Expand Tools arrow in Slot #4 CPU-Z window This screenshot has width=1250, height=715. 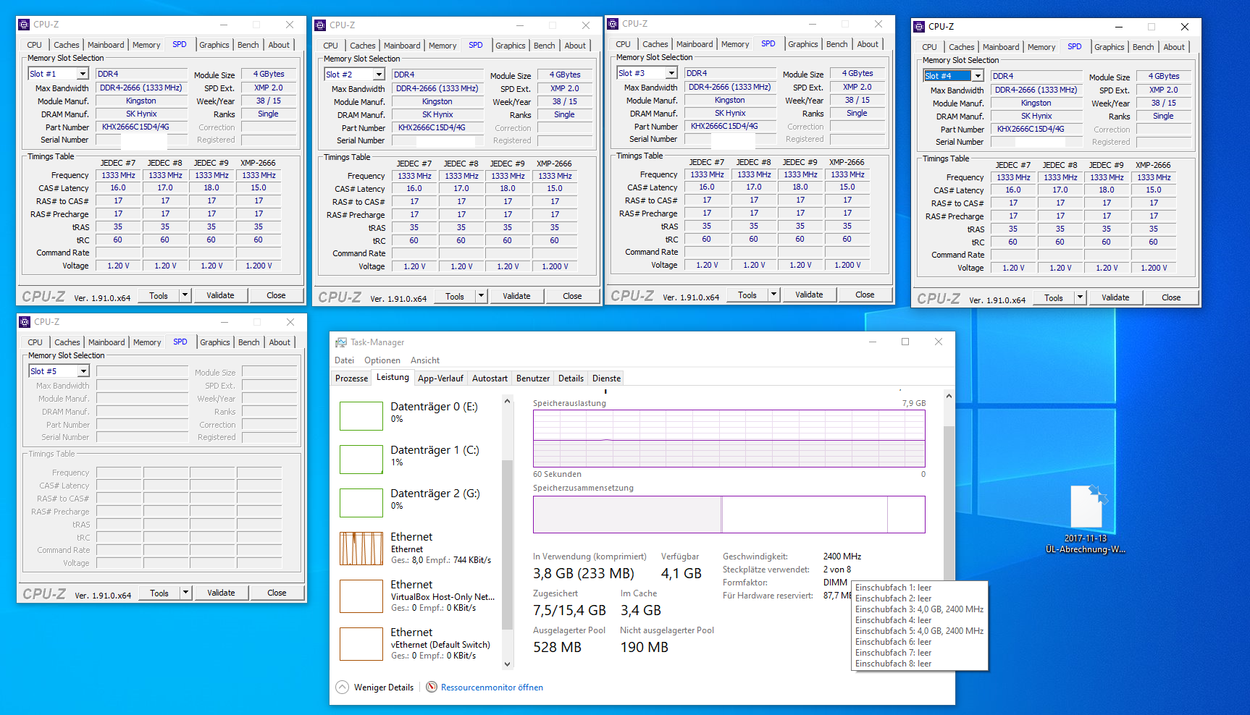(1080, 297)
